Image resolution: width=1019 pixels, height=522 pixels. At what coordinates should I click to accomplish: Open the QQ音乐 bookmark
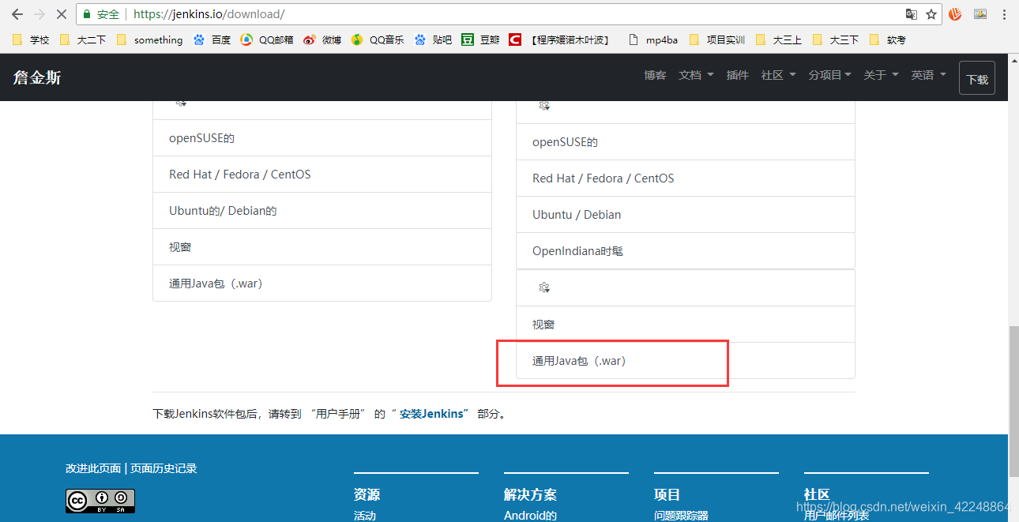[378, 39]
